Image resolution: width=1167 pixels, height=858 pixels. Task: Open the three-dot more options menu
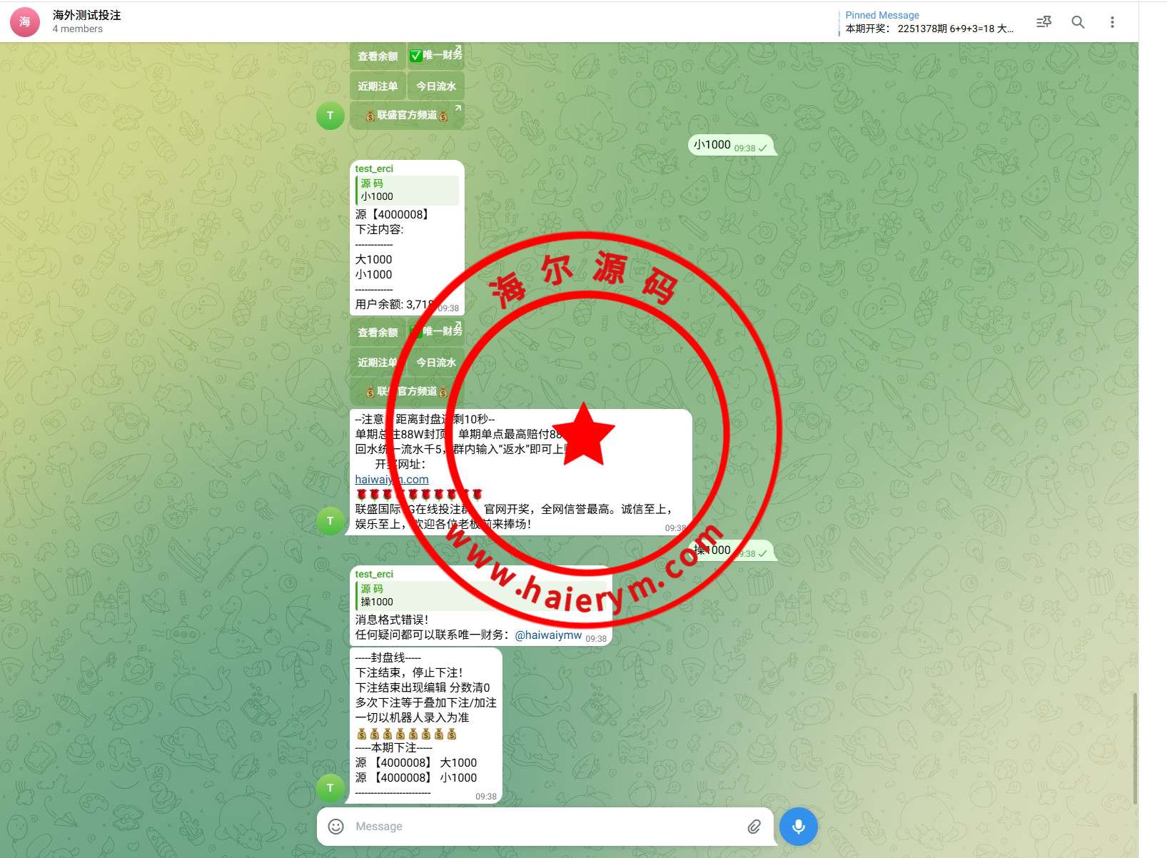coord(1112,22)
